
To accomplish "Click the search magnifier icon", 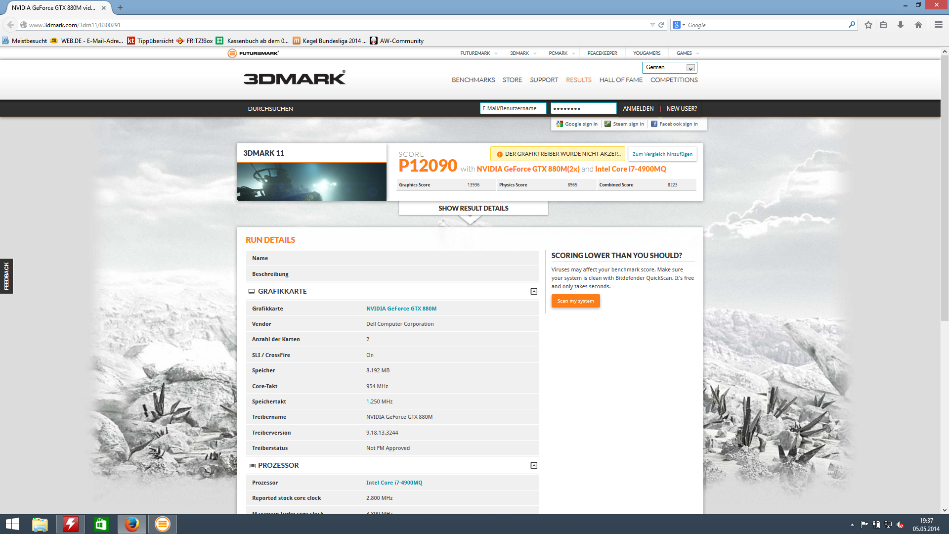I will pyautogui.click(x=852, y=25).
